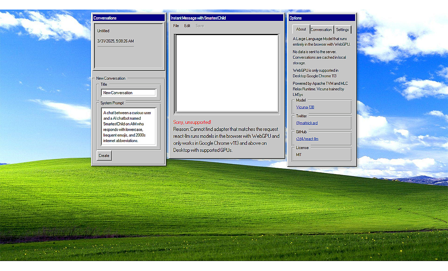Click the Instant Message with SmartestChild title bar
Image resolution: width=448 pixels, height=271 pixels.
point(227,18)
